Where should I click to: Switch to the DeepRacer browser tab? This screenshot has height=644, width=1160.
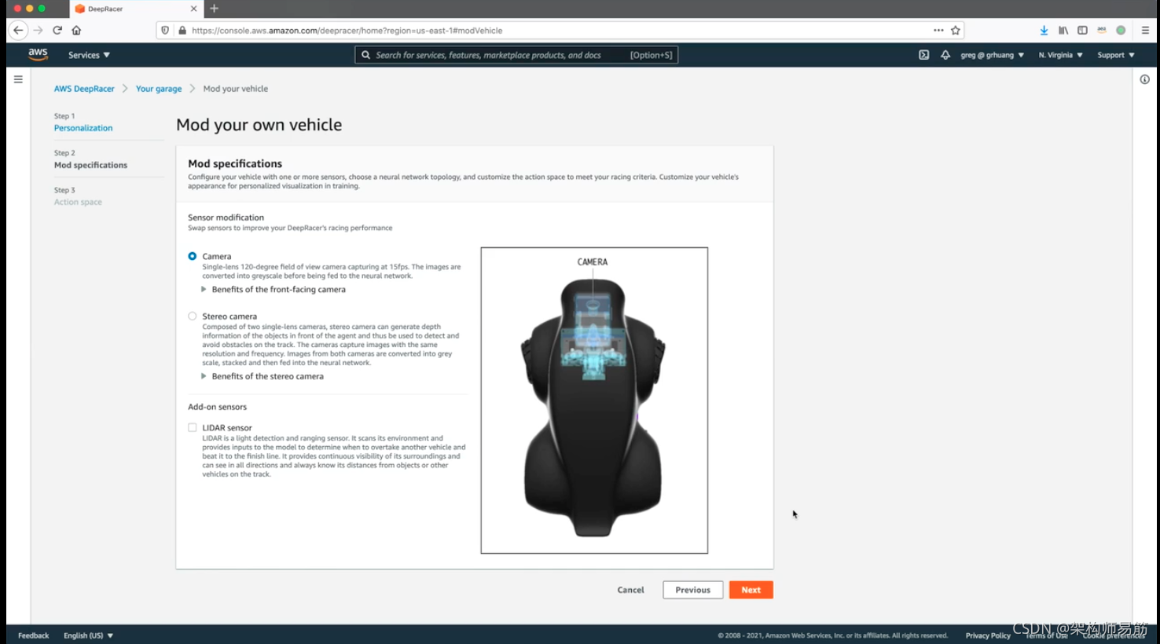(136, 9)
